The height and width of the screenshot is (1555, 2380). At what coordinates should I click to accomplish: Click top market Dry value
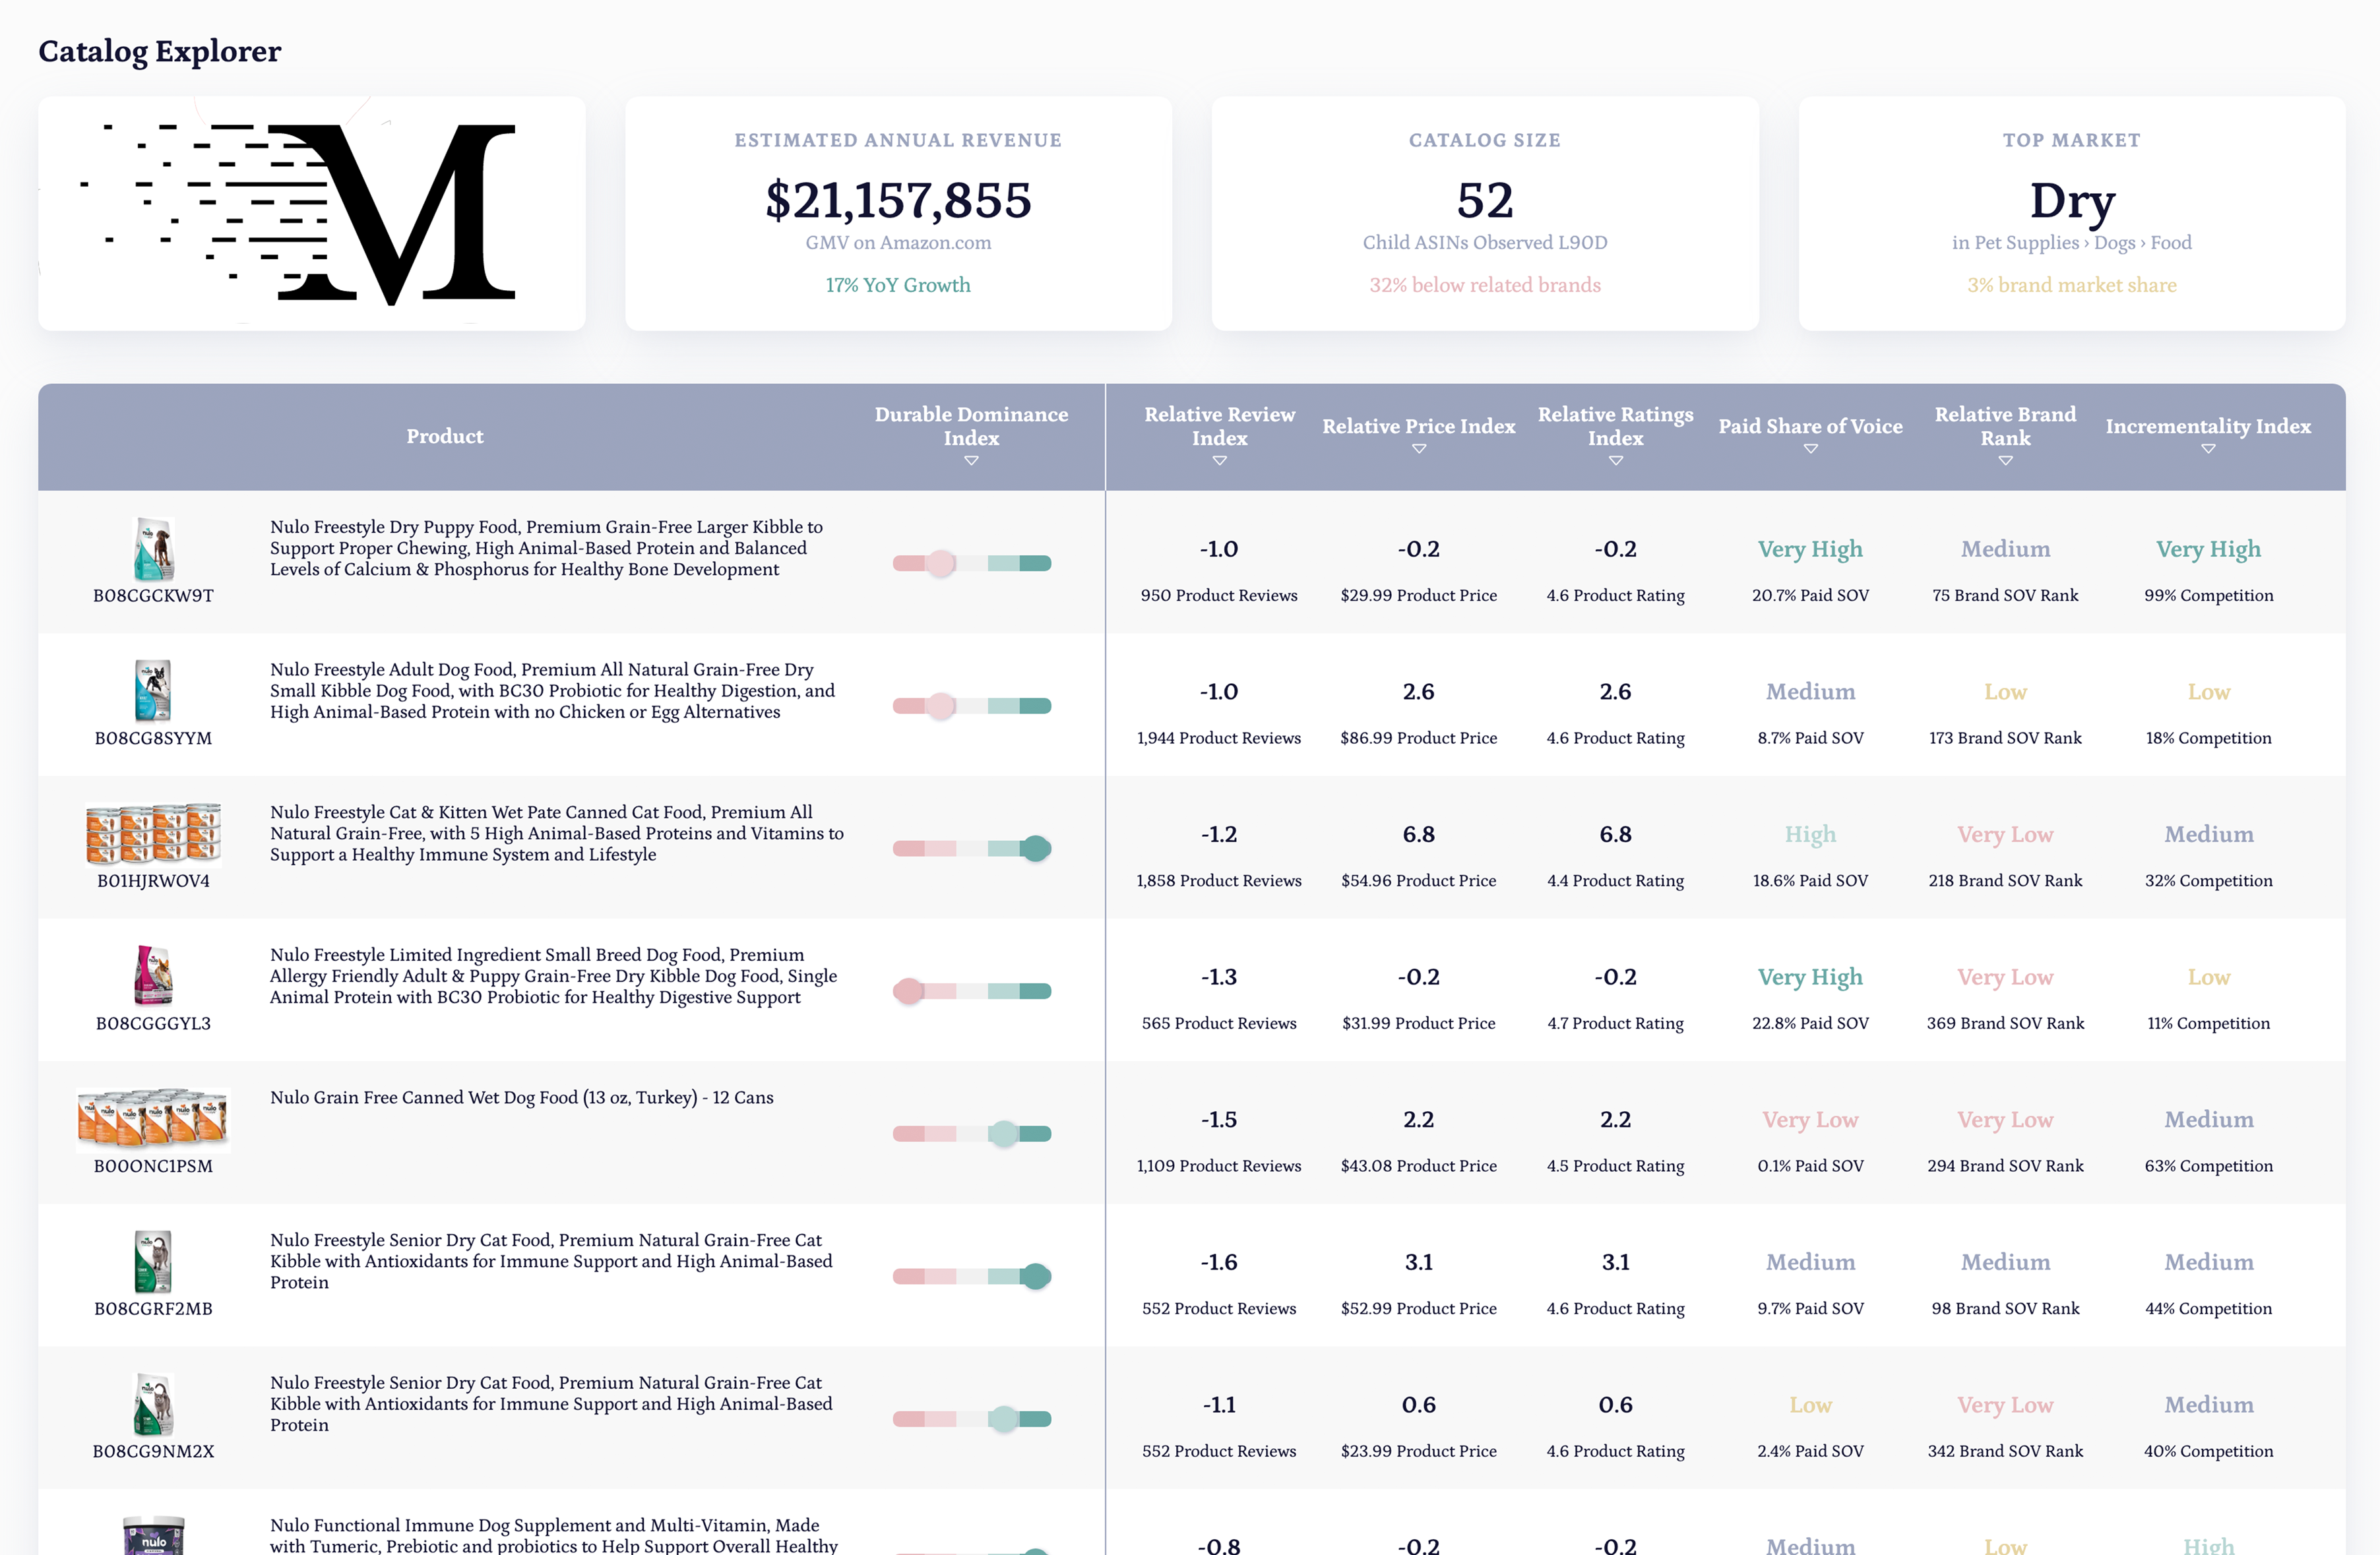click(2072, 201)
